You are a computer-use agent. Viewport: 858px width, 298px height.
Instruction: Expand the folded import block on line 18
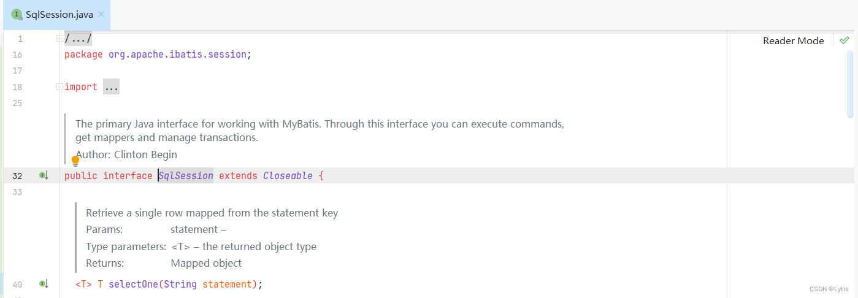(x=59, y=87)
